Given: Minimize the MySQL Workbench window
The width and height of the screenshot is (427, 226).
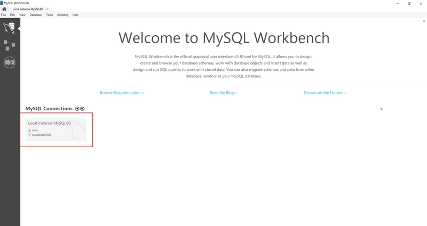Looking at the screenshot, I should pyautogui.click(x=397, y=4).
